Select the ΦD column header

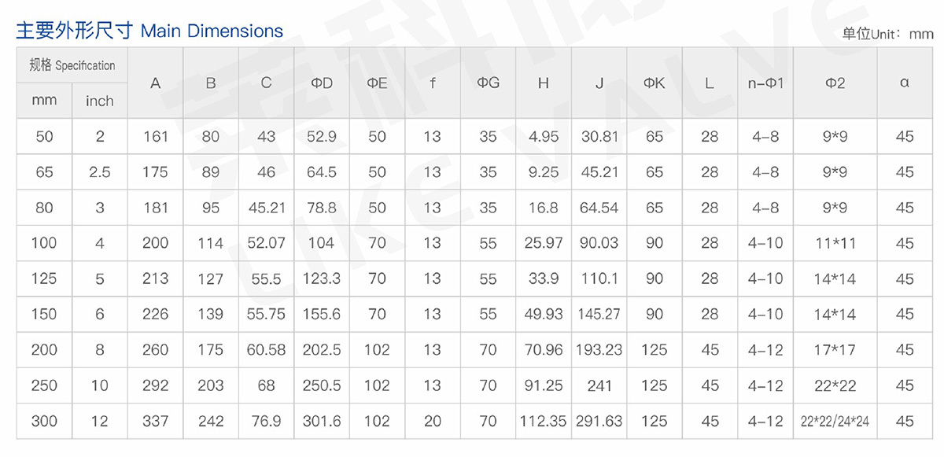322,83
